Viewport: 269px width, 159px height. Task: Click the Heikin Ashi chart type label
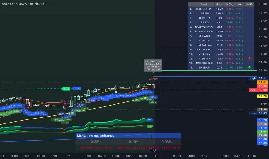pos(38,3)
